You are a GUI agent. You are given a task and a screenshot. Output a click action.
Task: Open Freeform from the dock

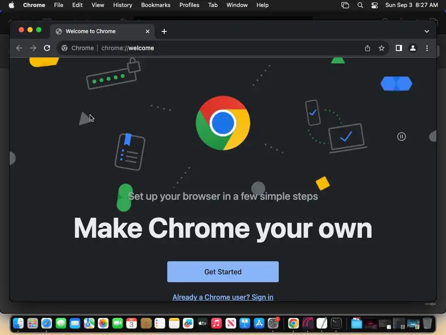(188, 323)
